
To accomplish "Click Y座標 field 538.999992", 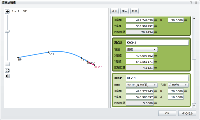I will point(140,26).
